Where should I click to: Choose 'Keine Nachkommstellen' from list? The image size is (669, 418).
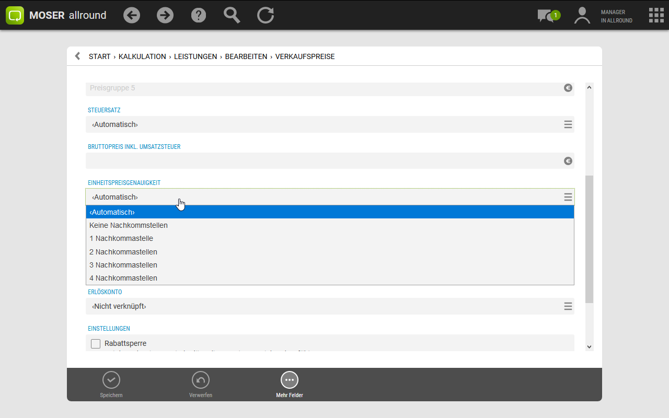coord(129,225)
